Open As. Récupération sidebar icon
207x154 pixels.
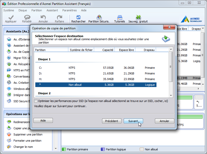click(x=9, y=64)
